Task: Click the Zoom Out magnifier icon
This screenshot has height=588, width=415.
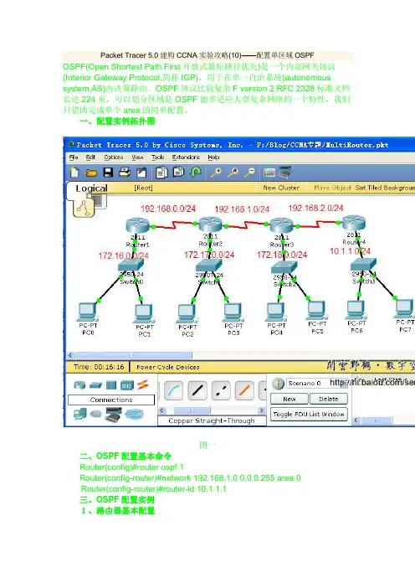Action: [250, 172]
